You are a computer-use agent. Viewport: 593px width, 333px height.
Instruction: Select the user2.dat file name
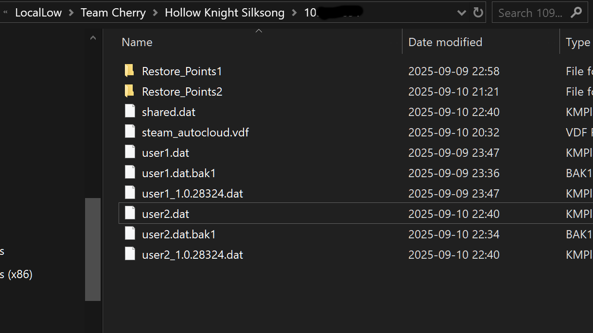165,214
